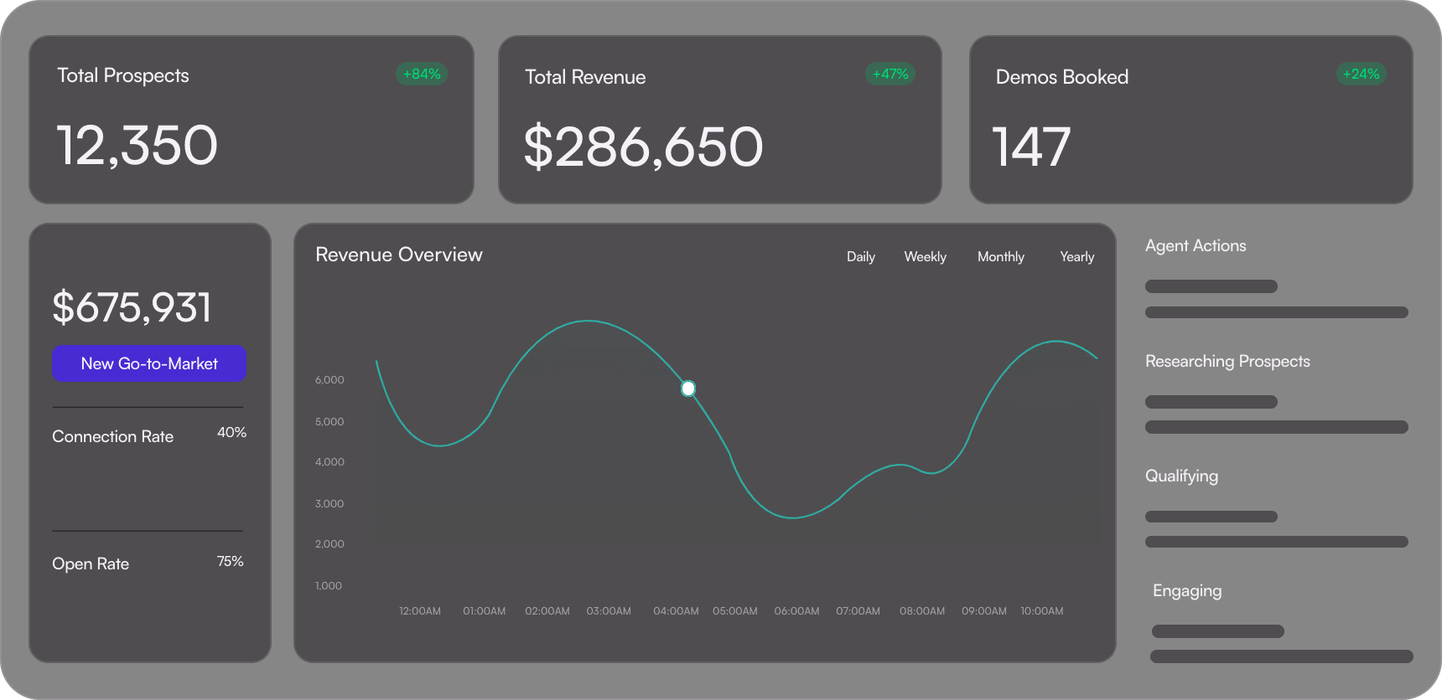The width and height of the screenshot is (1442, 700).
Task: Click the Connection Rate label
Action: coord(113,436)
